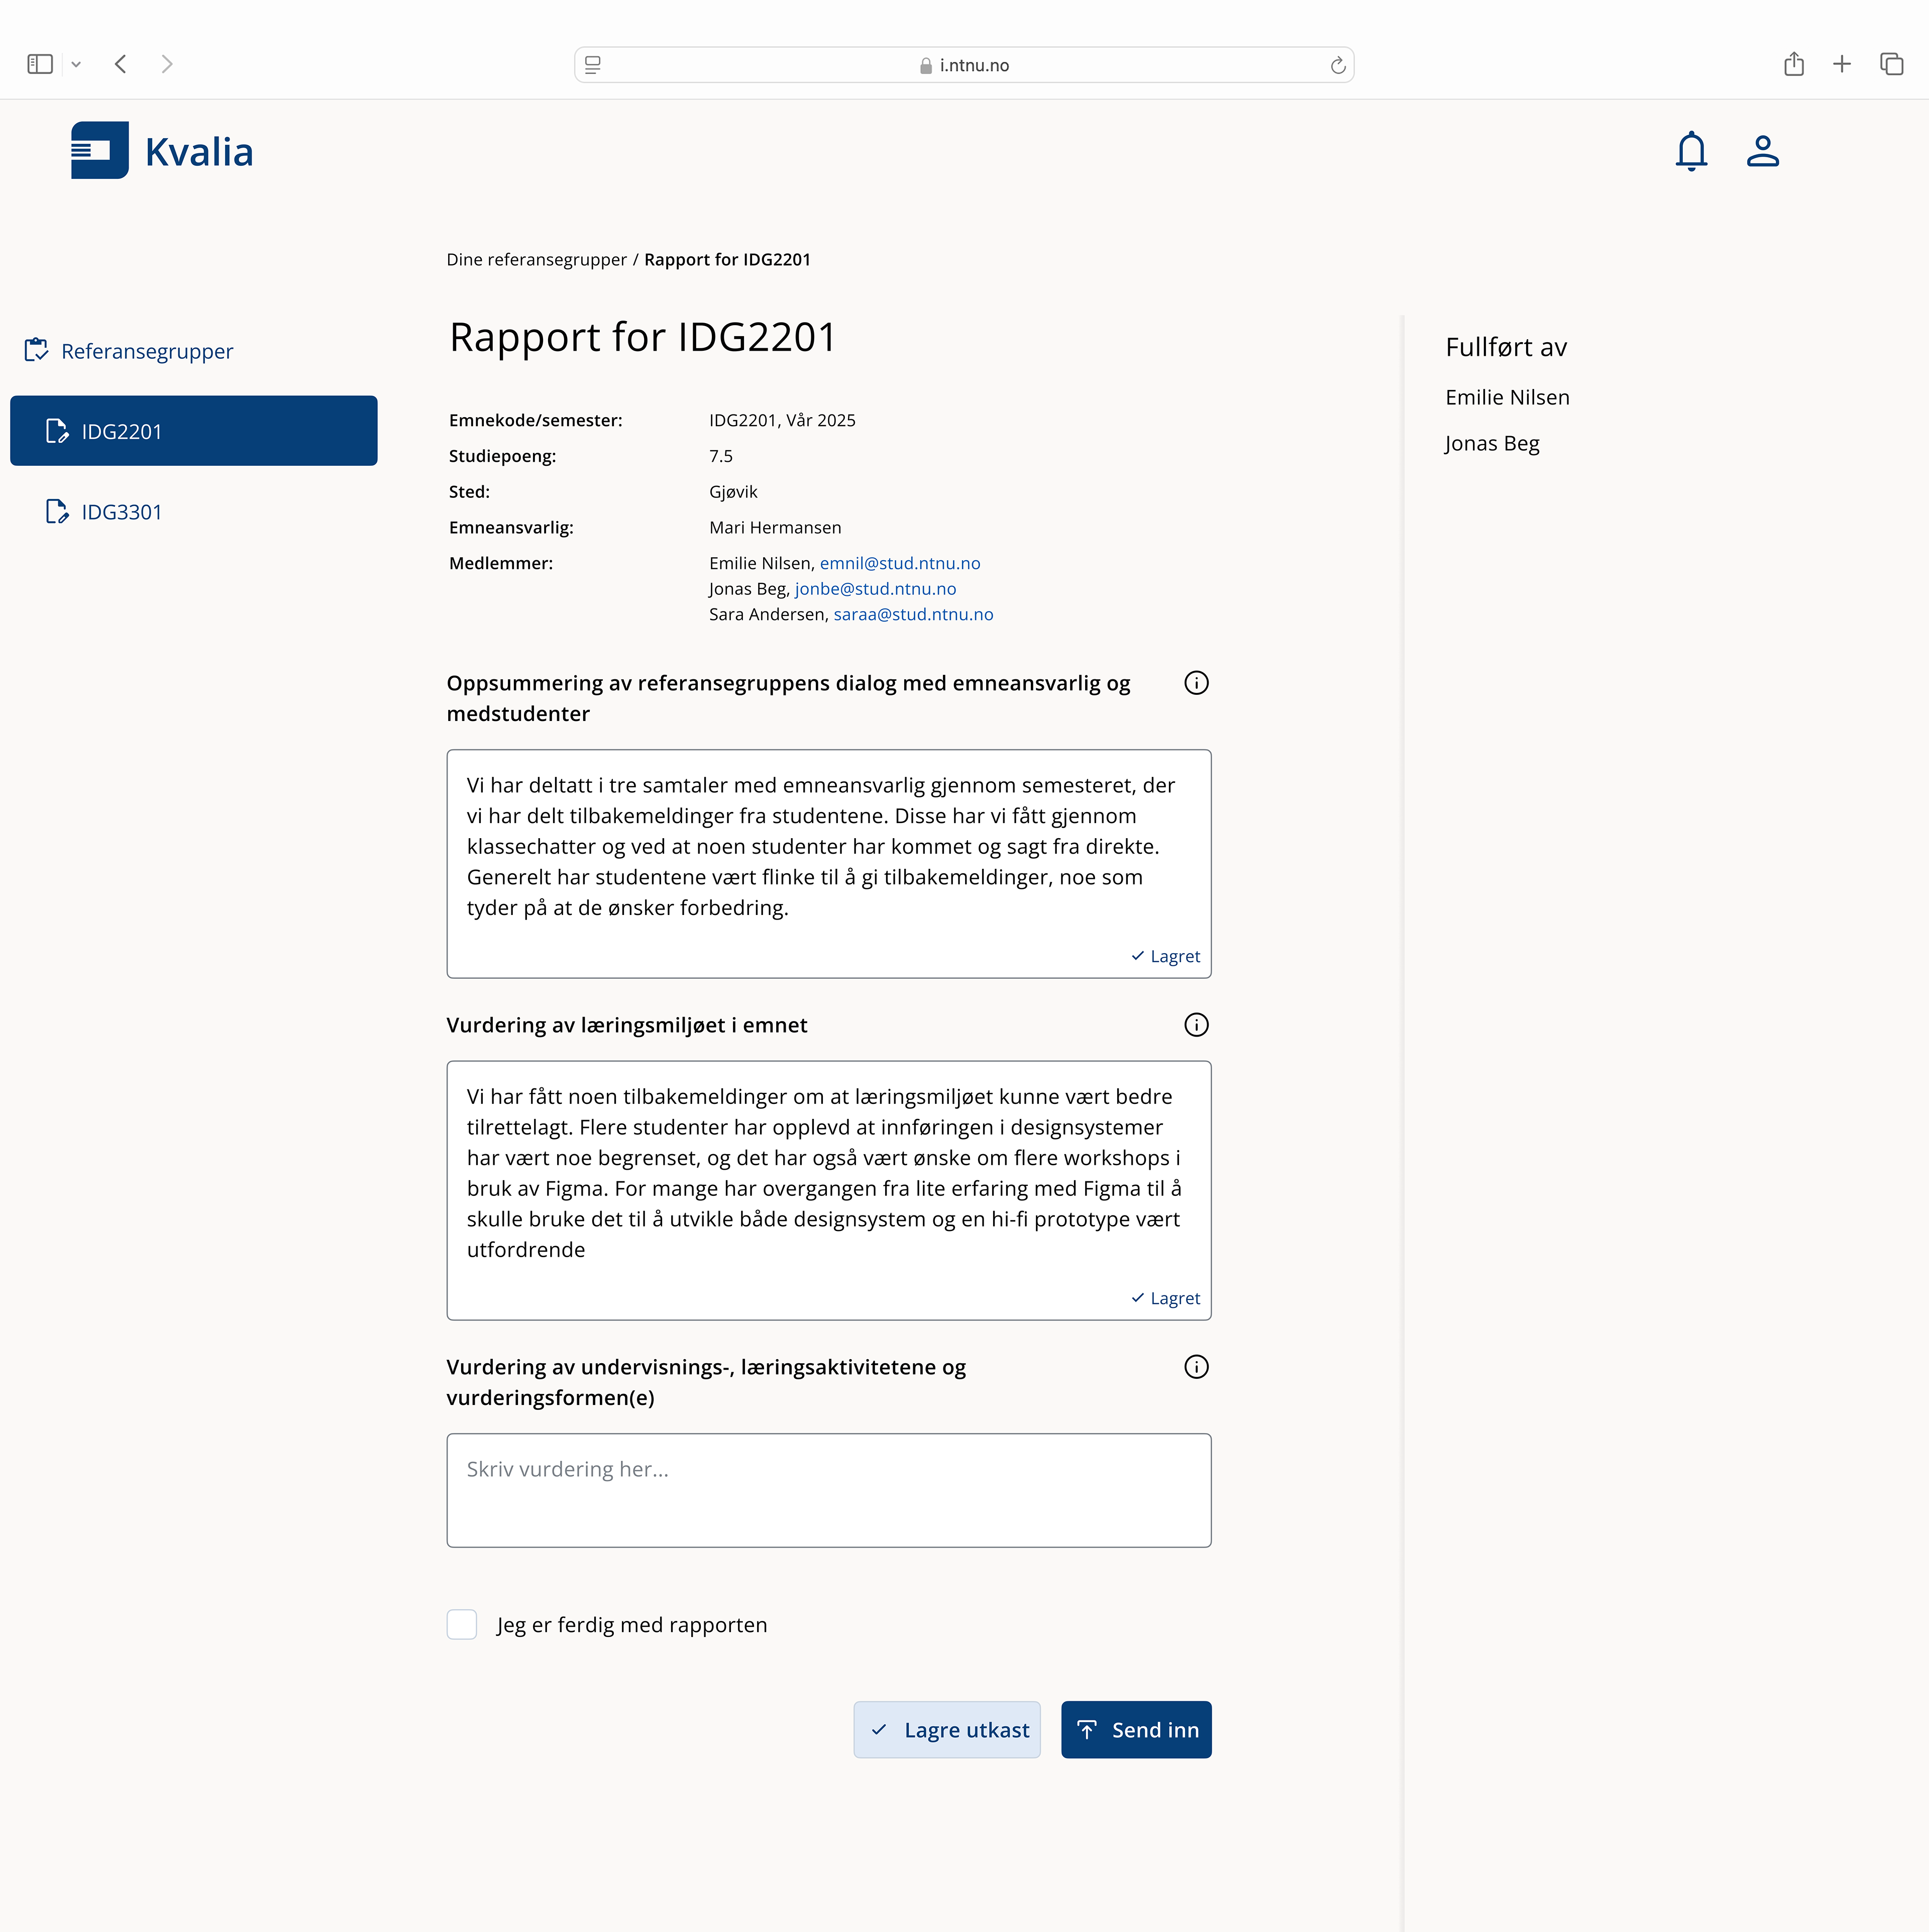Check "Jeg er ferdig med rapporten"

point(462,1625)
